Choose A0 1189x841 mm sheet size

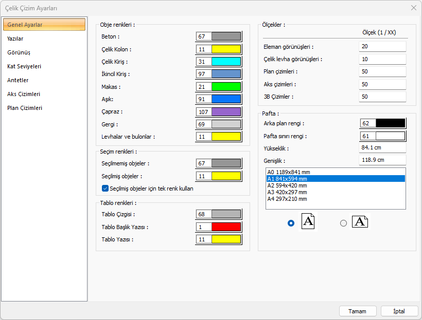click(x=288, y=172)
